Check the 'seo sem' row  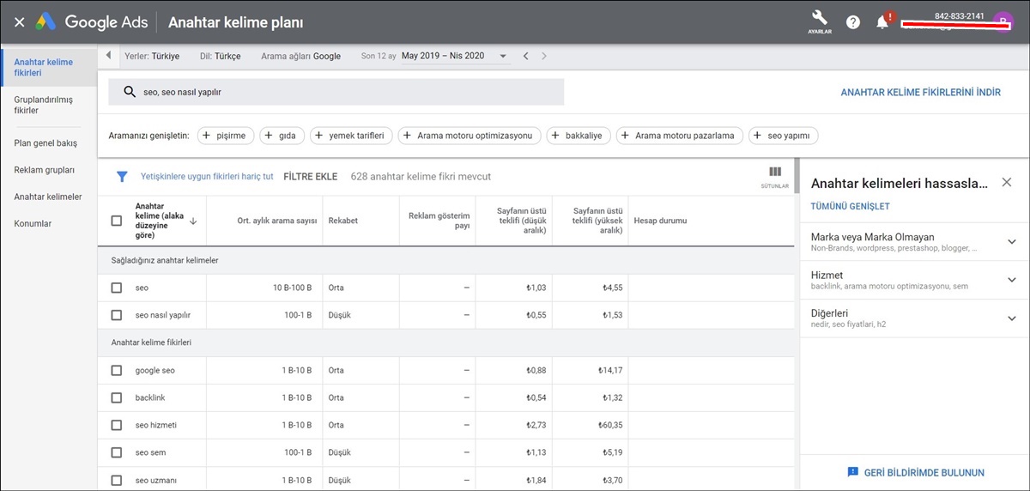pyautogui.click(x=117, y=452)
